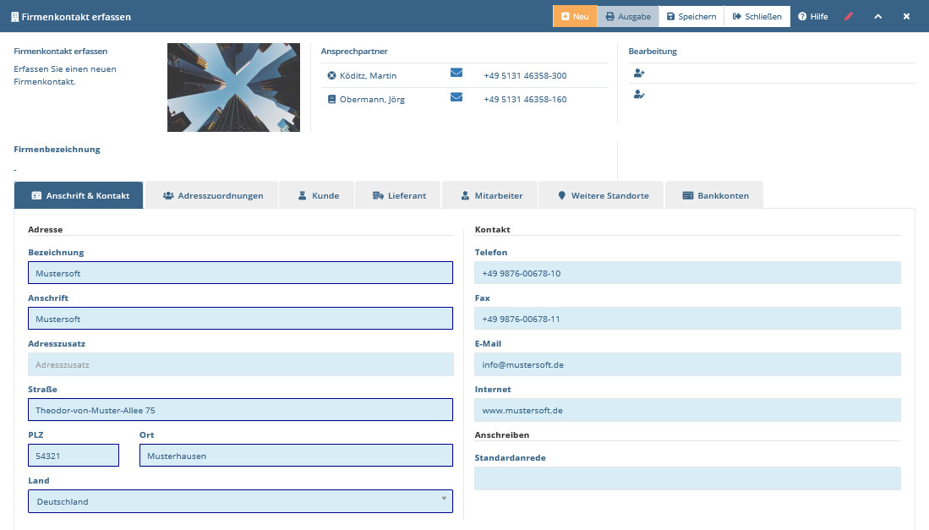Viewport: 929px width, 530px height.
Task: Click the red pencil icon in header
Action: (849, 16)
